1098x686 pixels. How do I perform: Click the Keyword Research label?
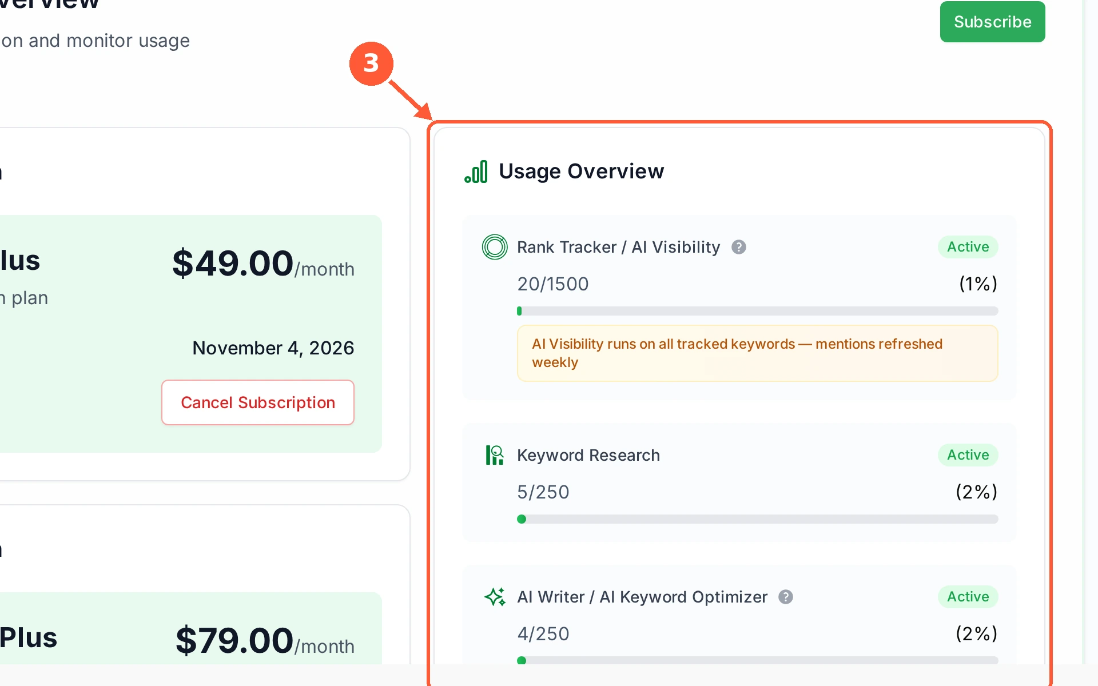click(588, 455)
